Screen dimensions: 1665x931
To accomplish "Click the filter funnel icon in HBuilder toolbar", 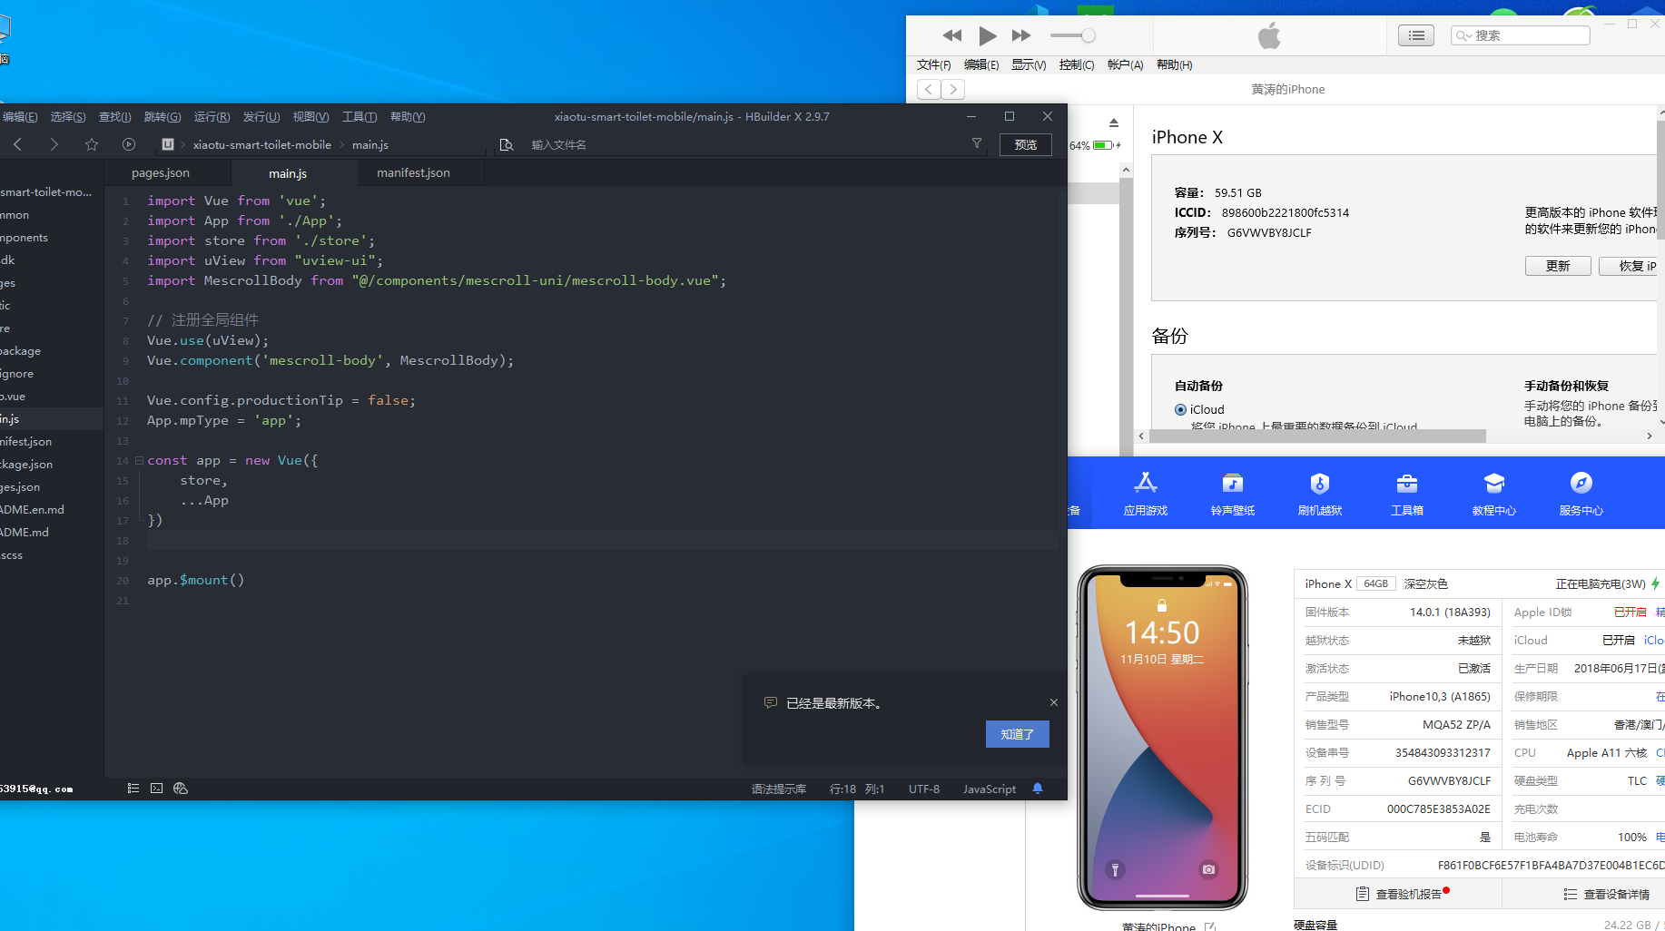I will (977, 143).
